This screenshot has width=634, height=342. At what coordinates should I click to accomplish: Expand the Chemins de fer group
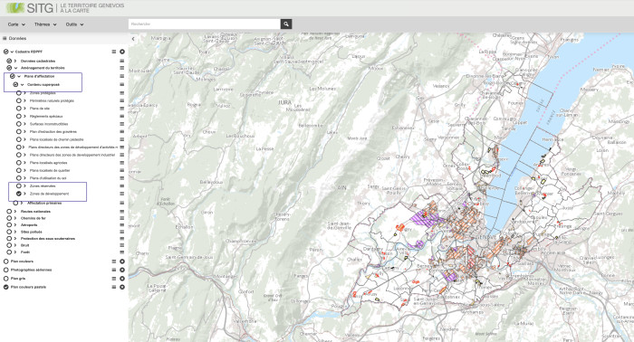click(x=15, y=218)
